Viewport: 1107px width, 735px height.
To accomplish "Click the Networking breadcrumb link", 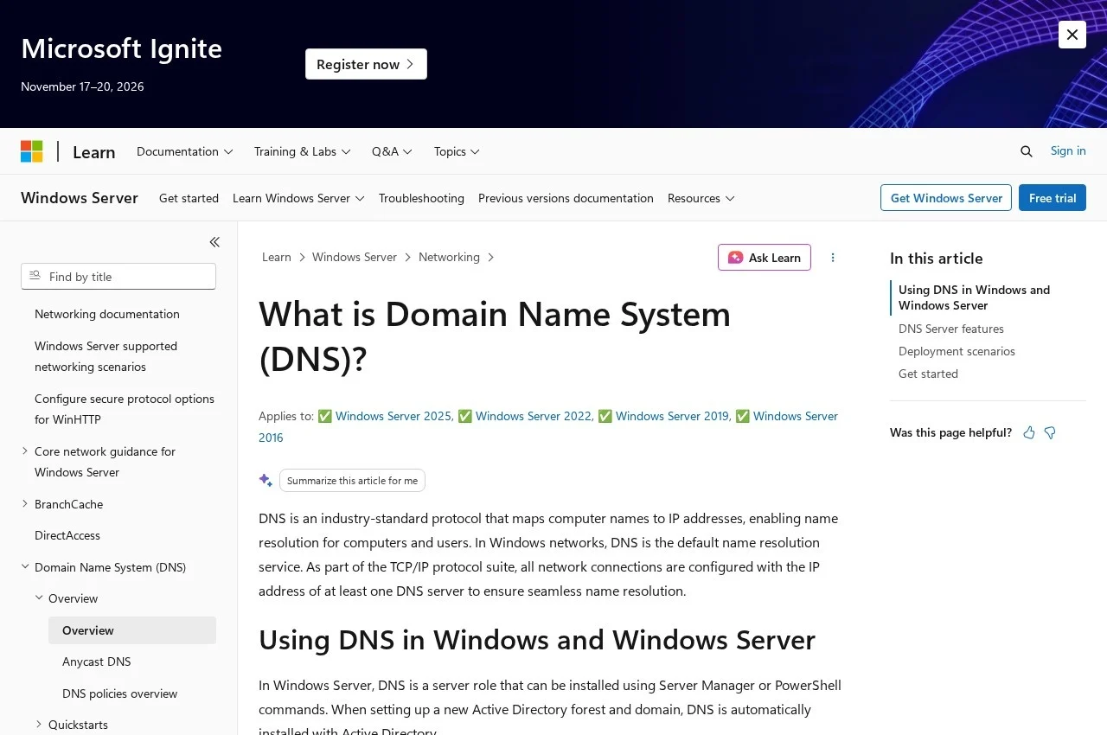I will [449, 257].
